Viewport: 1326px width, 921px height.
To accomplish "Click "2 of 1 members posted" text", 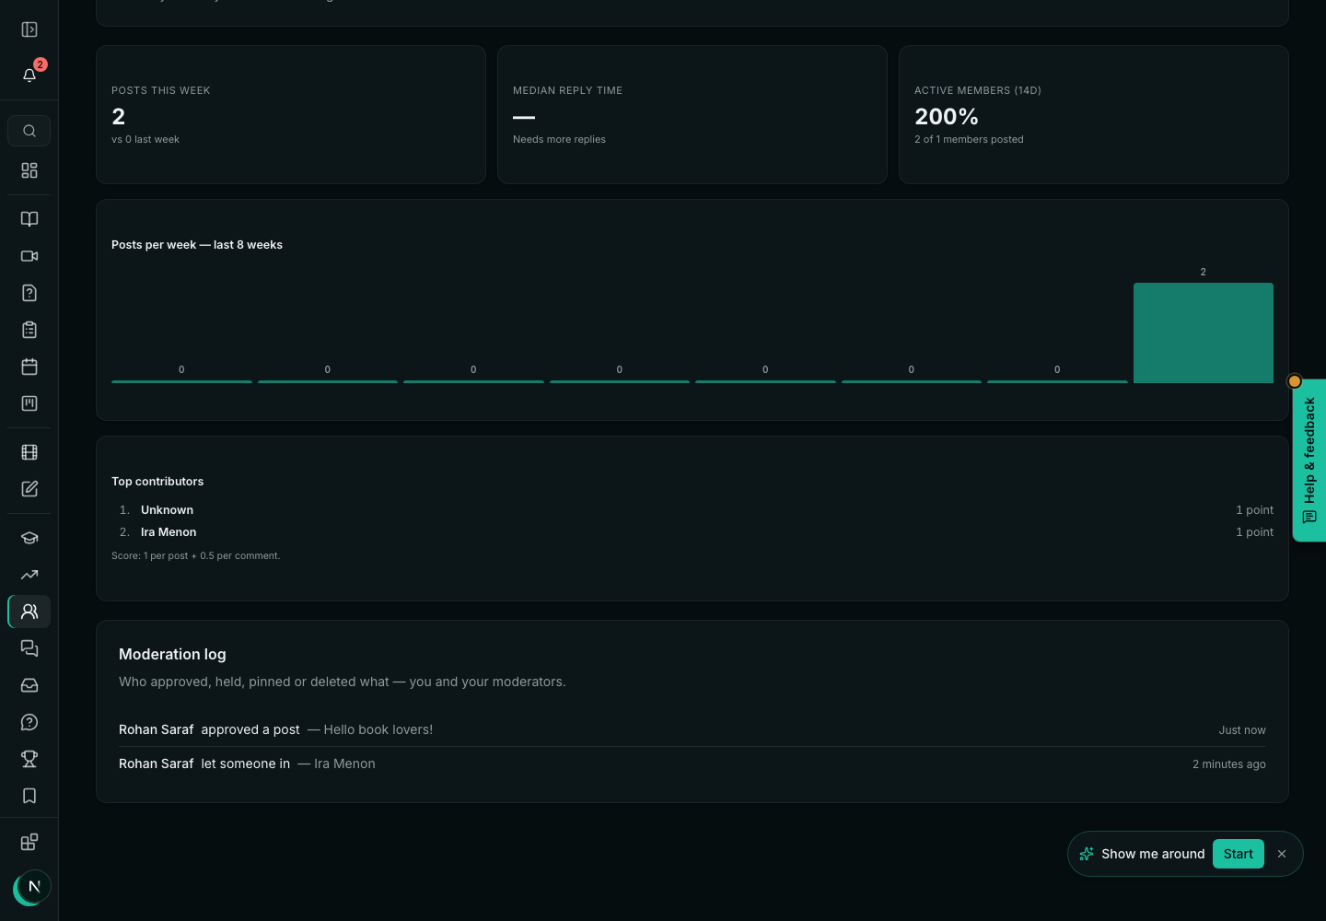I will (x=969, y=140).
